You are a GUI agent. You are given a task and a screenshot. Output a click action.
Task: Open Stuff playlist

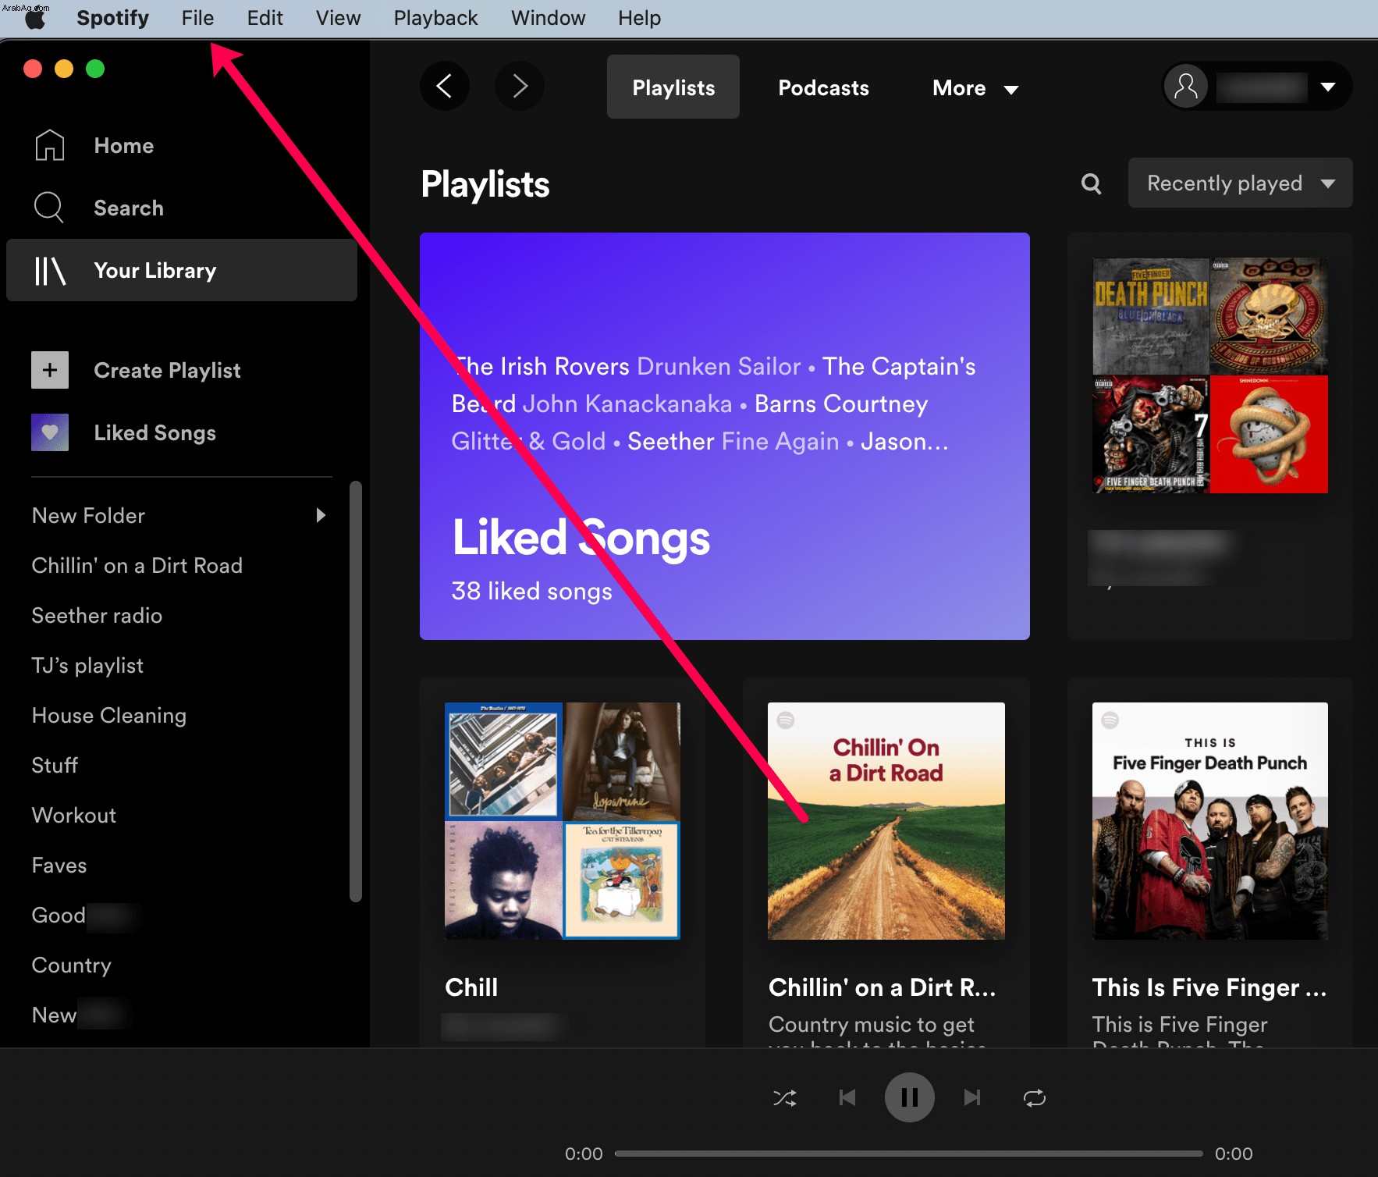point(55,765)
